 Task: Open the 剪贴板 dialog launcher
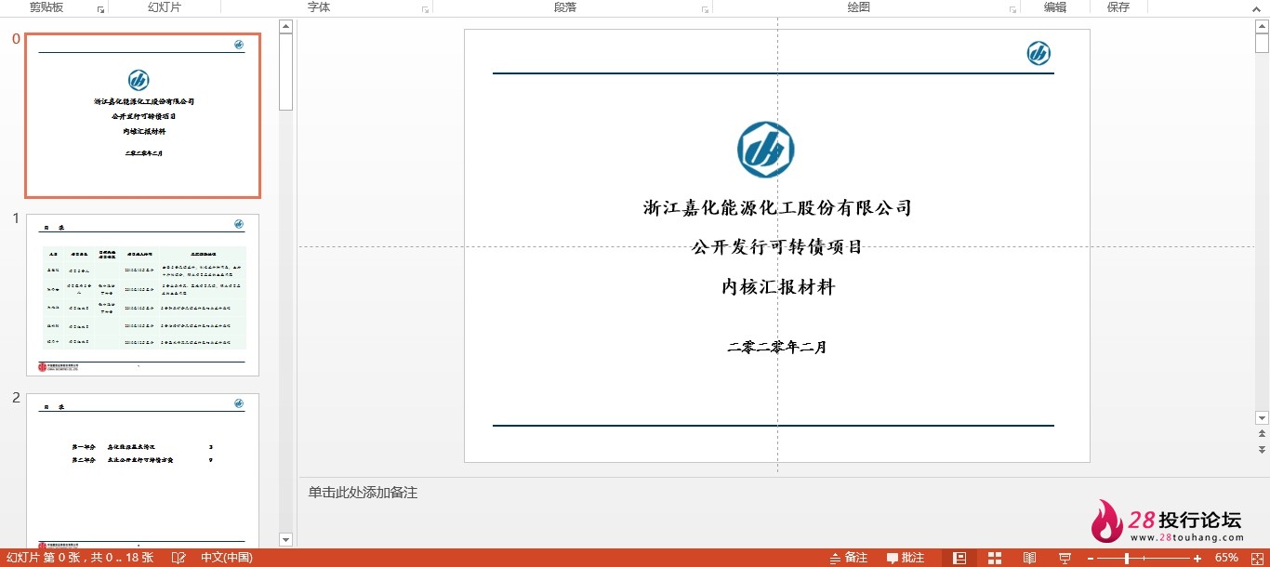pyautogui.click(x=101, y=9)
